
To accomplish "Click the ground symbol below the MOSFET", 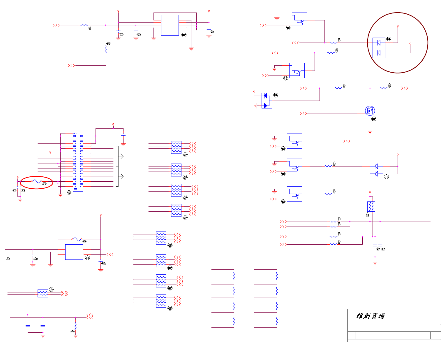I will (x=370, y=132).
